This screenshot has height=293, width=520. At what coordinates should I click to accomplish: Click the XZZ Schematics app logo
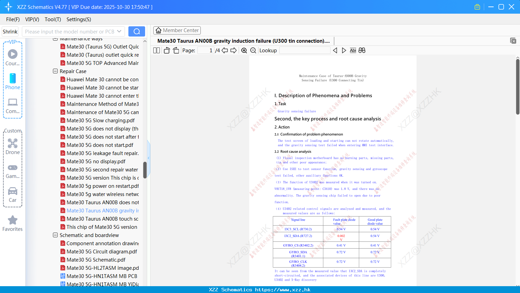9,7
